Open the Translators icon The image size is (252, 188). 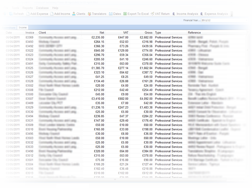coord(90,14)
